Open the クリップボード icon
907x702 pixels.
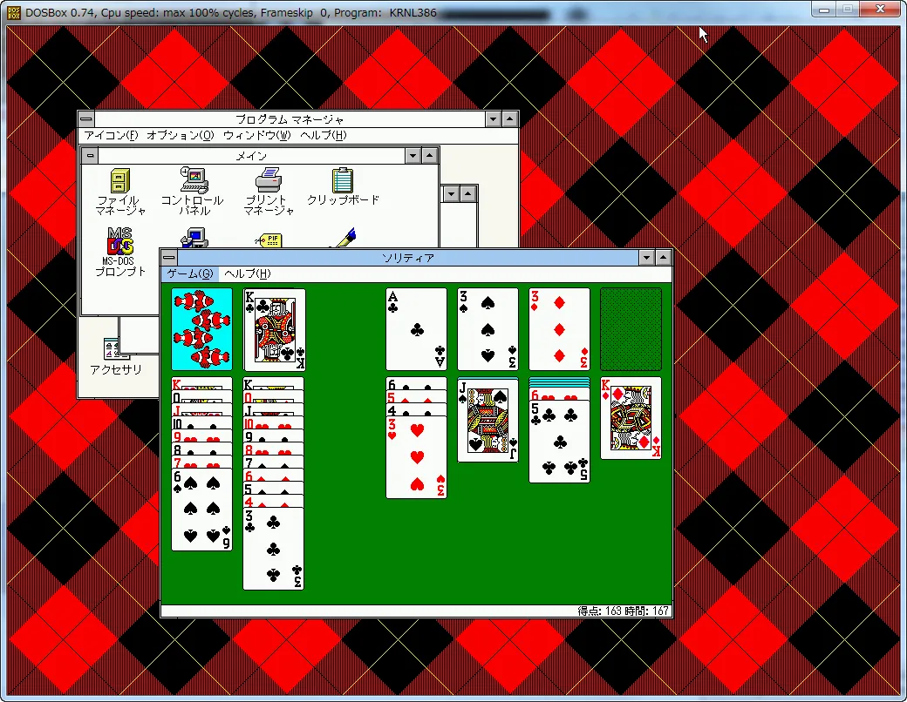pos(343,179)
